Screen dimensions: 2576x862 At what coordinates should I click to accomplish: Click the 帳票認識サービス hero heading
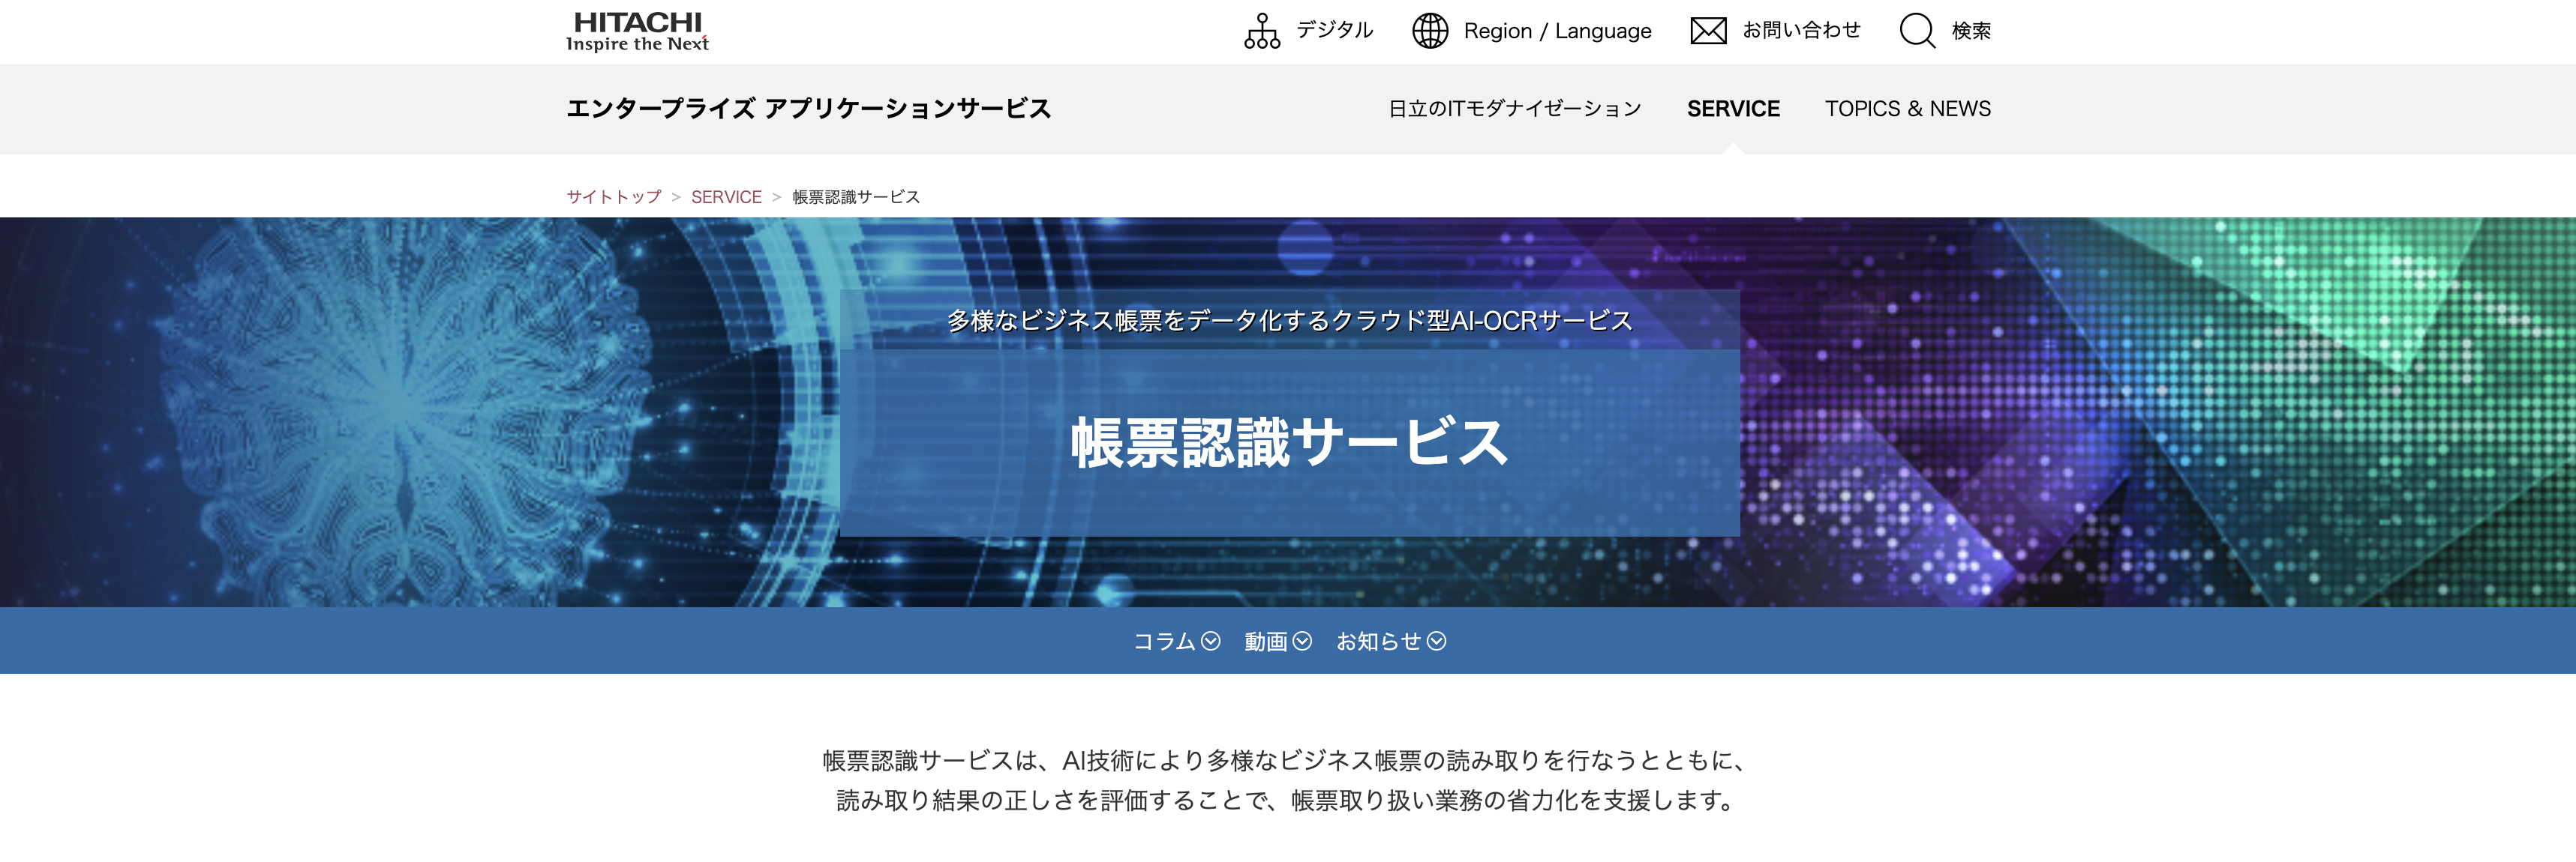coord(1289,441)
